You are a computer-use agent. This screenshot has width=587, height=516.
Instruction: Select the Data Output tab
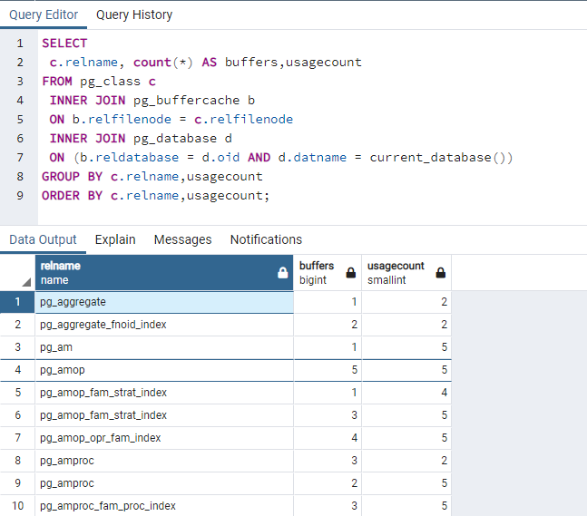coord(44,239)
